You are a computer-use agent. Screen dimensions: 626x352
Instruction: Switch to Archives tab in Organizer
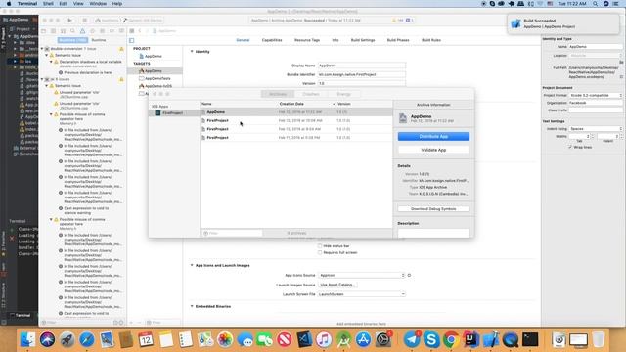click(278, 94)
